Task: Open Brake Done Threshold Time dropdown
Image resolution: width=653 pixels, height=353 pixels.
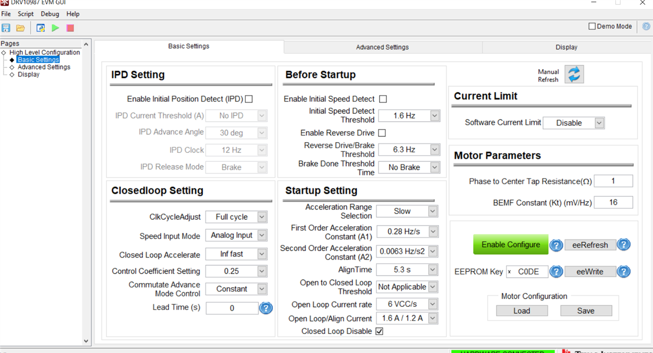Action: tap(409, 167)
